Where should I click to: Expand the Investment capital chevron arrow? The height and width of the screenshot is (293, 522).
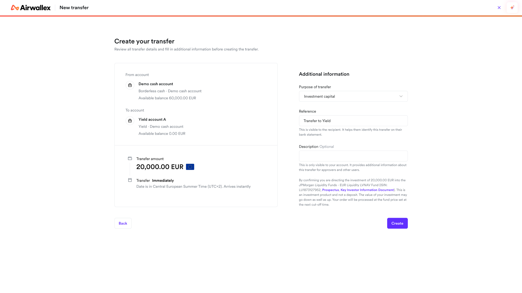tap(401, 96)
